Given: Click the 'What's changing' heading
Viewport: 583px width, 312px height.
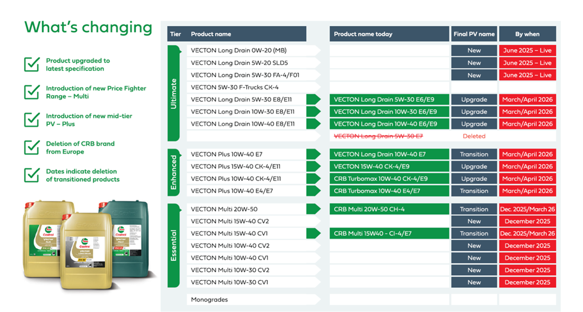Looking at the screenshot, I should [x=89, y=28].
